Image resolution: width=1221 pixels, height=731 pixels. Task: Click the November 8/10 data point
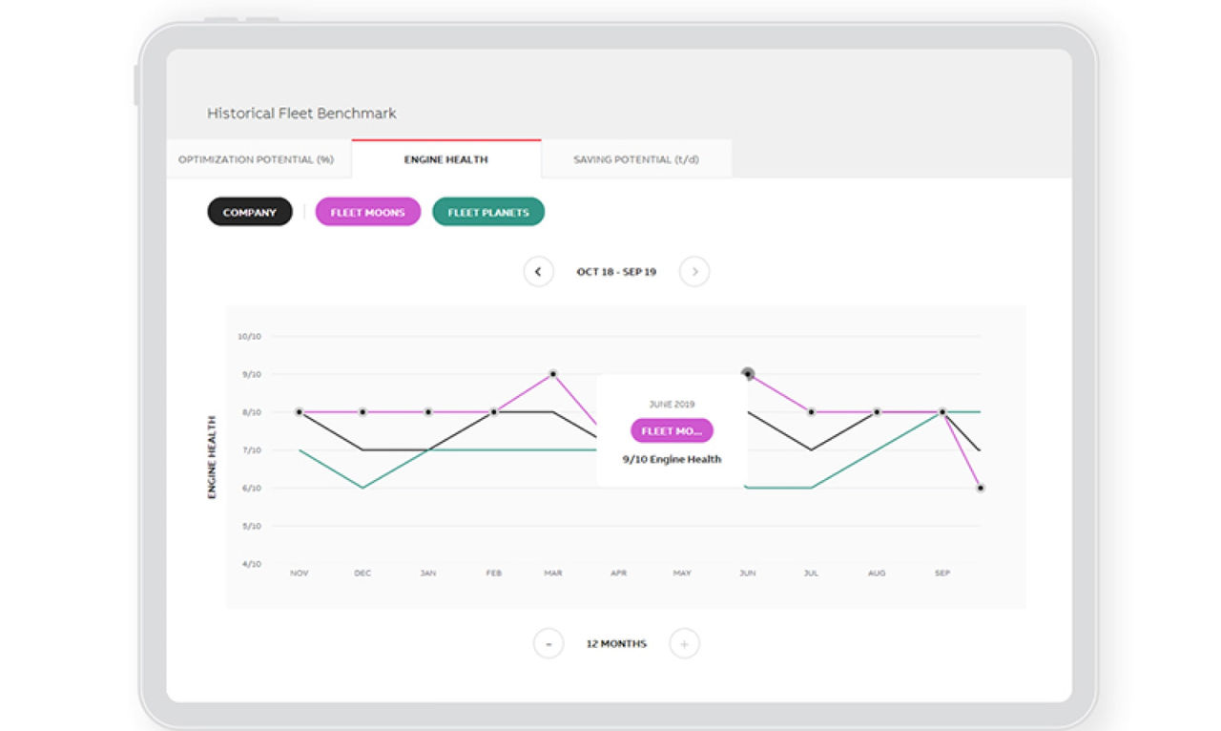coord(300,412)
